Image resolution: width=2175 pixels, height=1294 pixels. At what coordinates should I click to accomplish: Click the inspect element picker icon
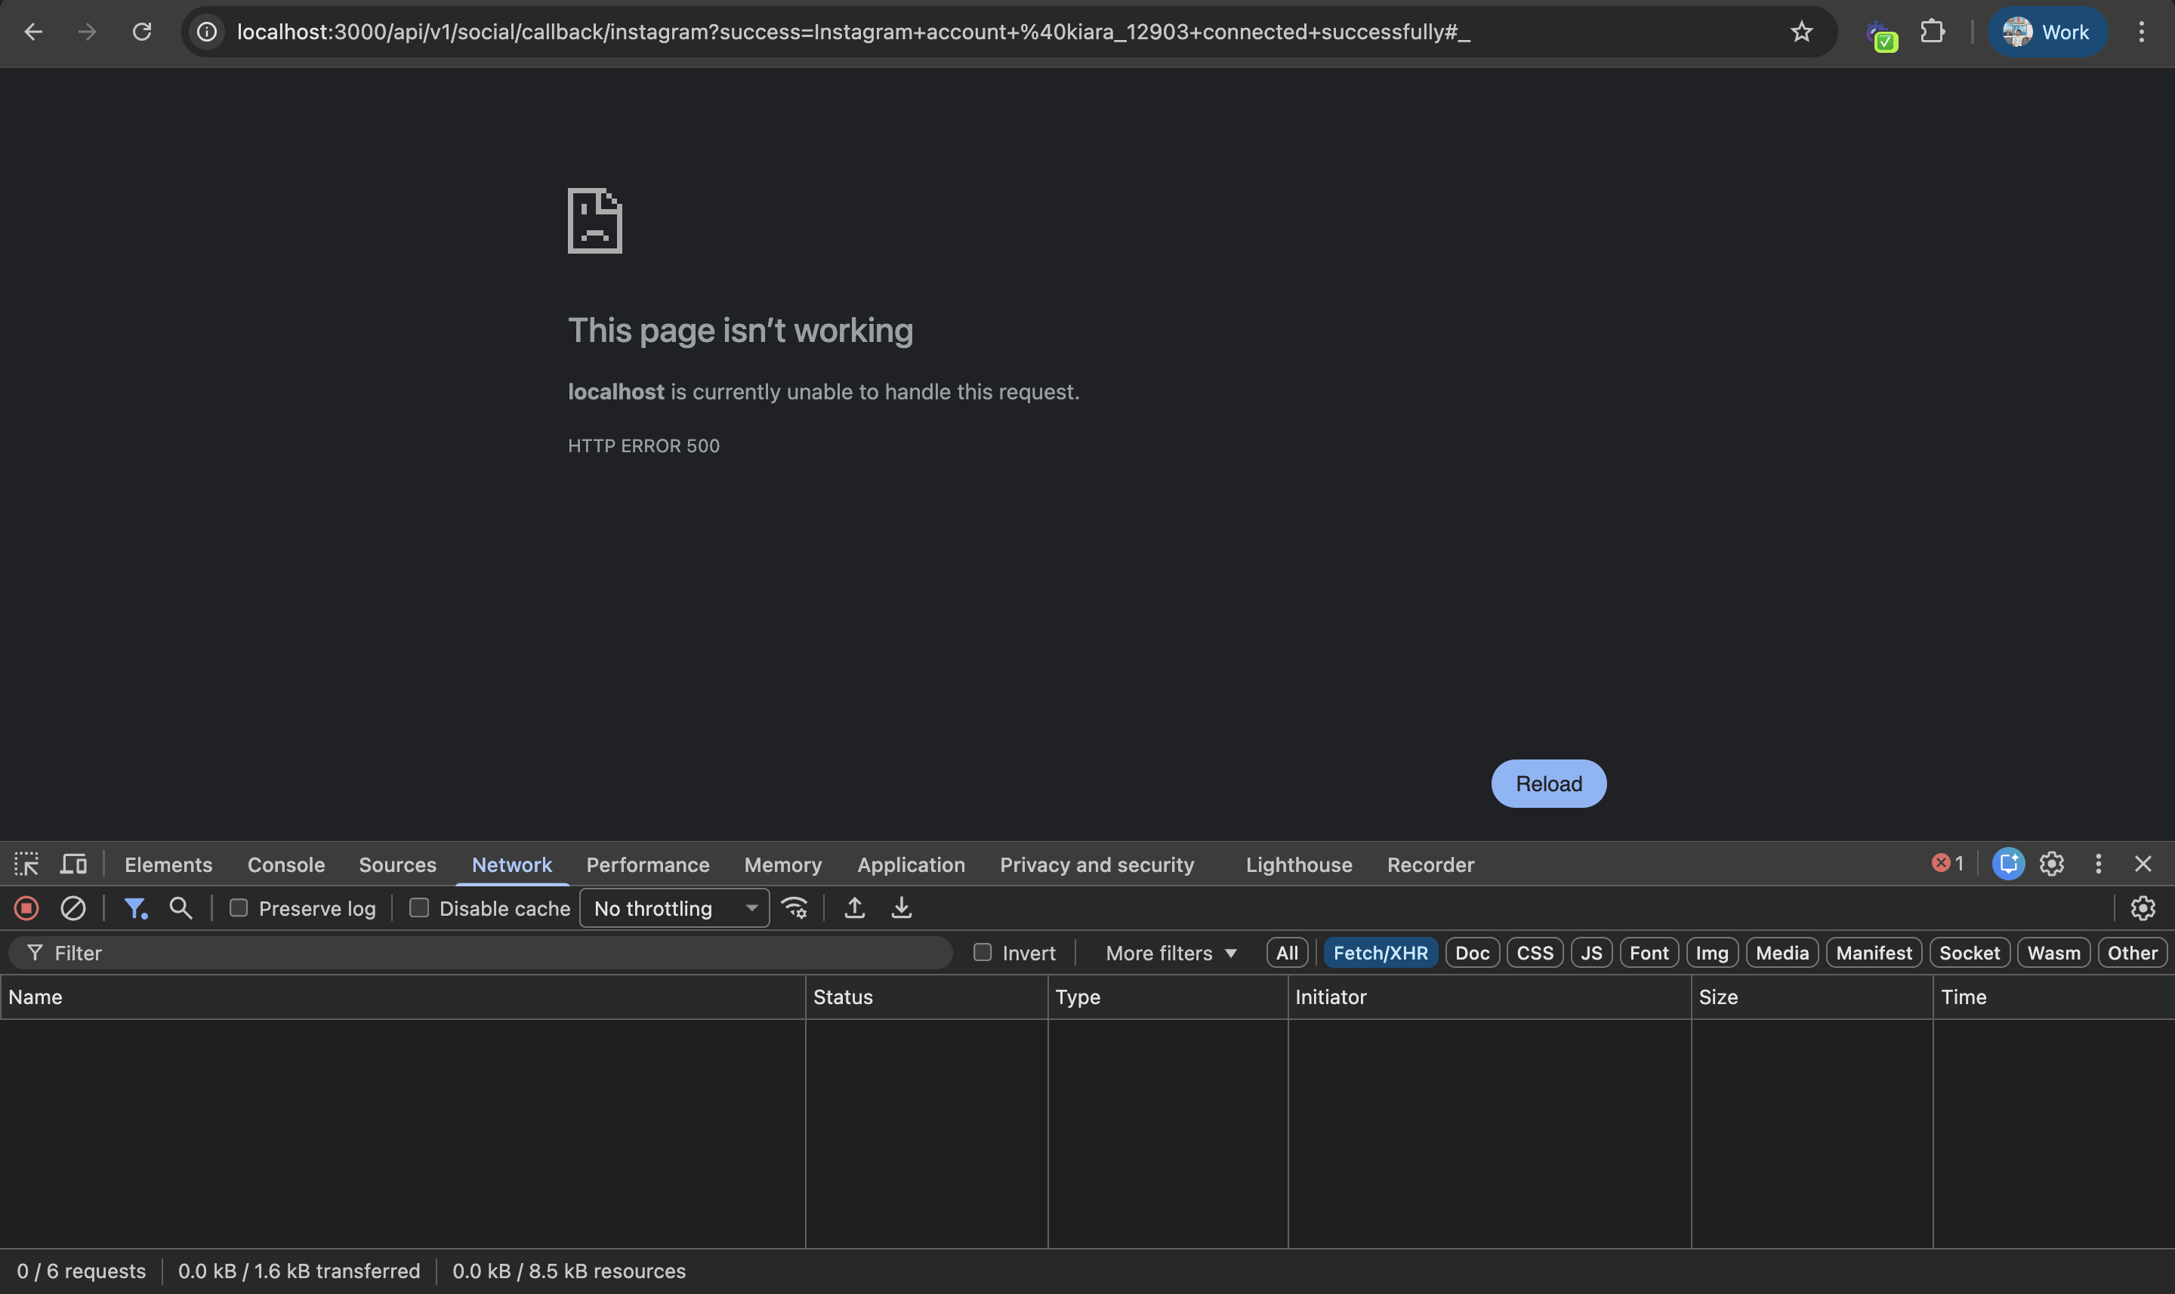[x=26, y=864]
